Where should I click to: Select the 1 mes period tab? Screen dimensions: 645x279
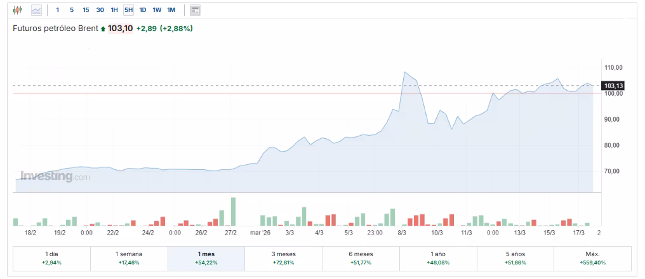point(206,259)
